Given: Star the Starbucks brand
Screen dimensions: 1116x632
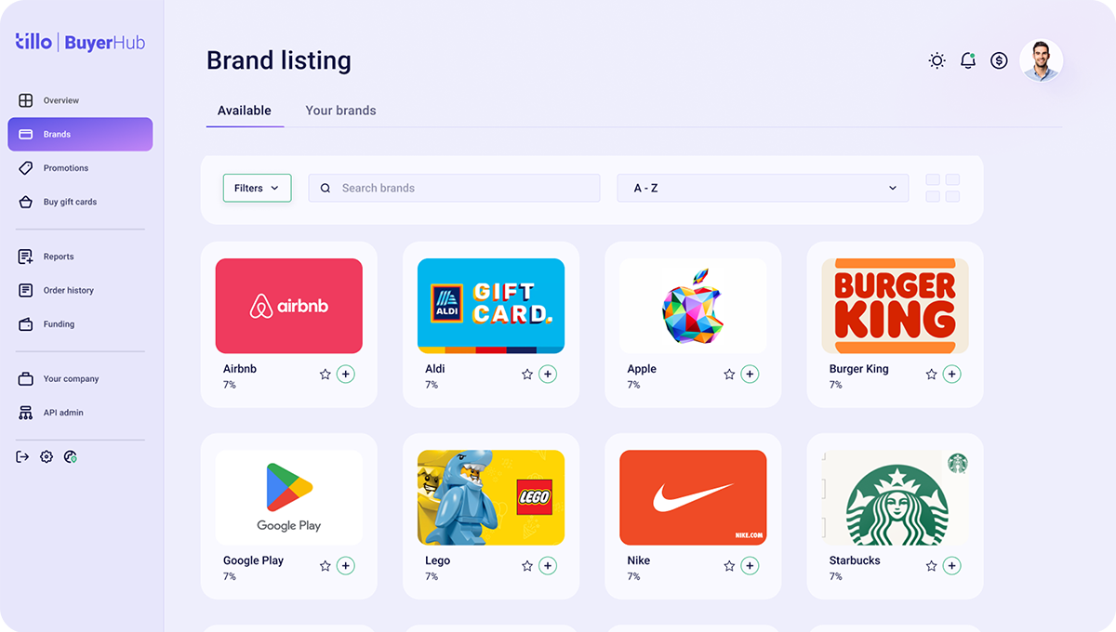Looking at the screenshot, I should pyautogui.click(x=930, y=565).
